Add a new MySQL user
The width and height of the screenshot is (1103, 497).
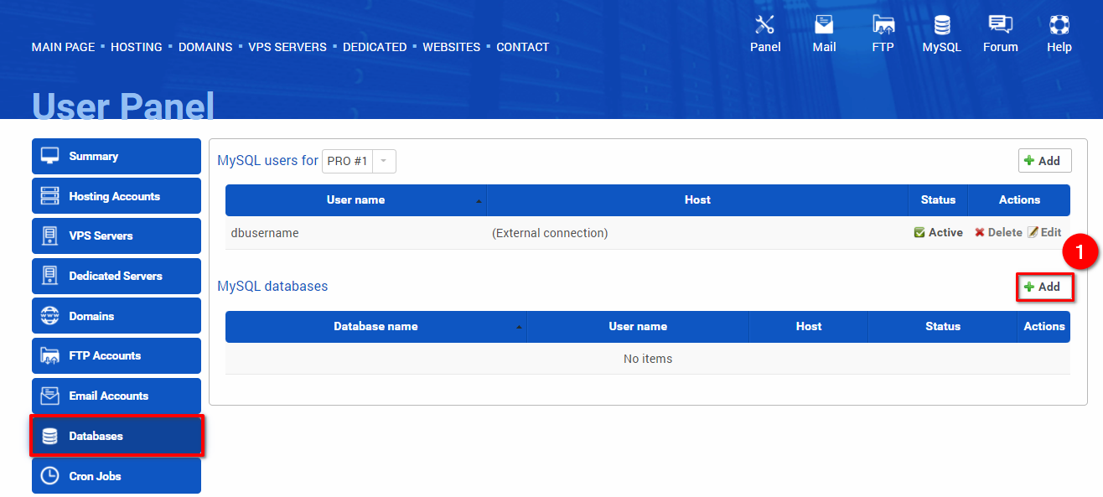coord(1044,161)
